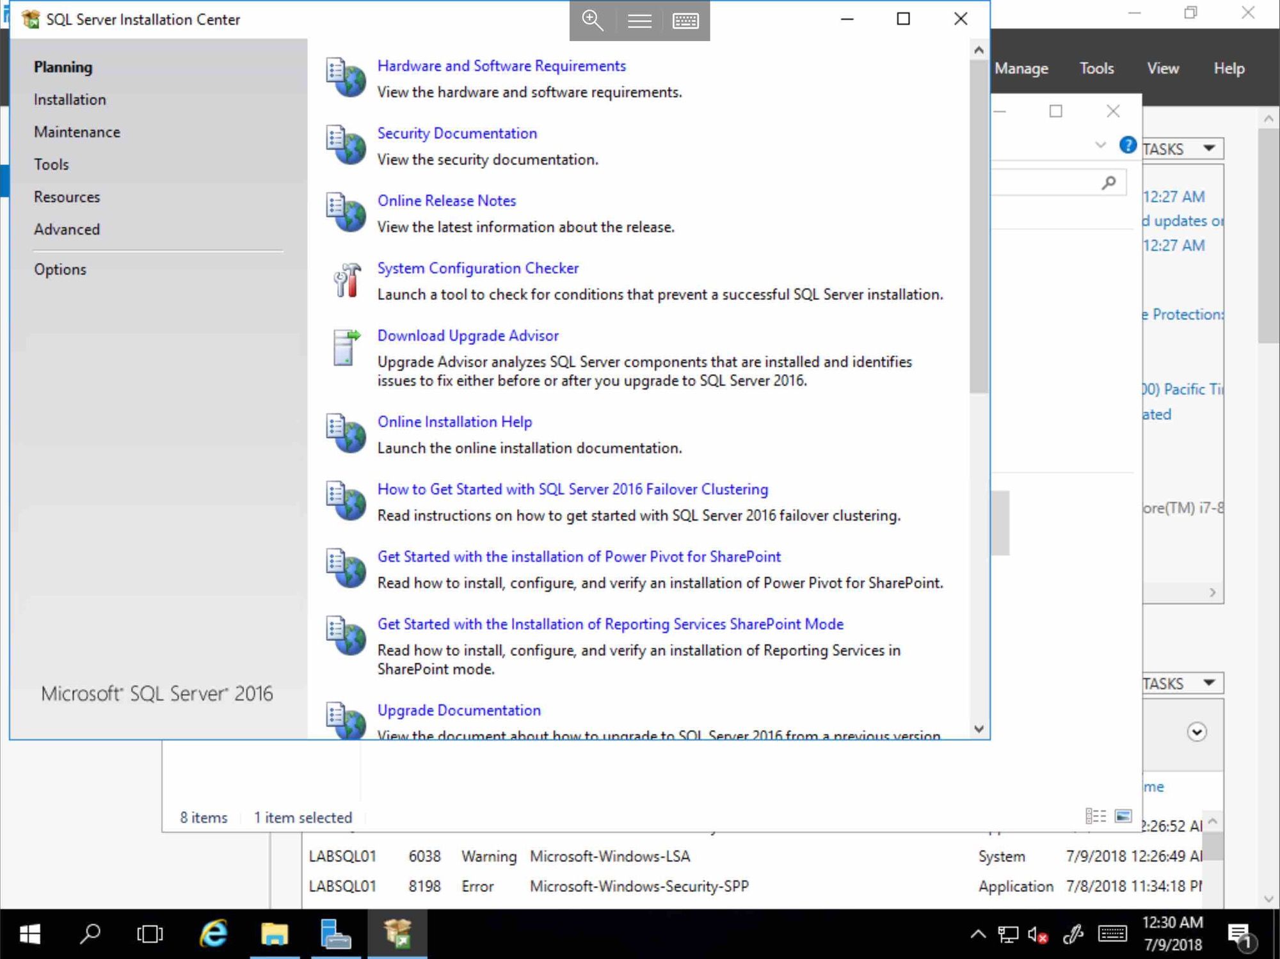Open File Explorer from the taskbar
Viewport: 1280px width, 959px height.
pyautogui.click(x=275, y=934)
